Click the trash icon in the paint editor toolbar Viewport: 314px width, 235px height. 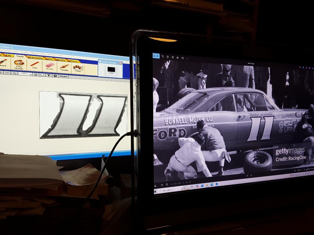(x=36, y=75)
